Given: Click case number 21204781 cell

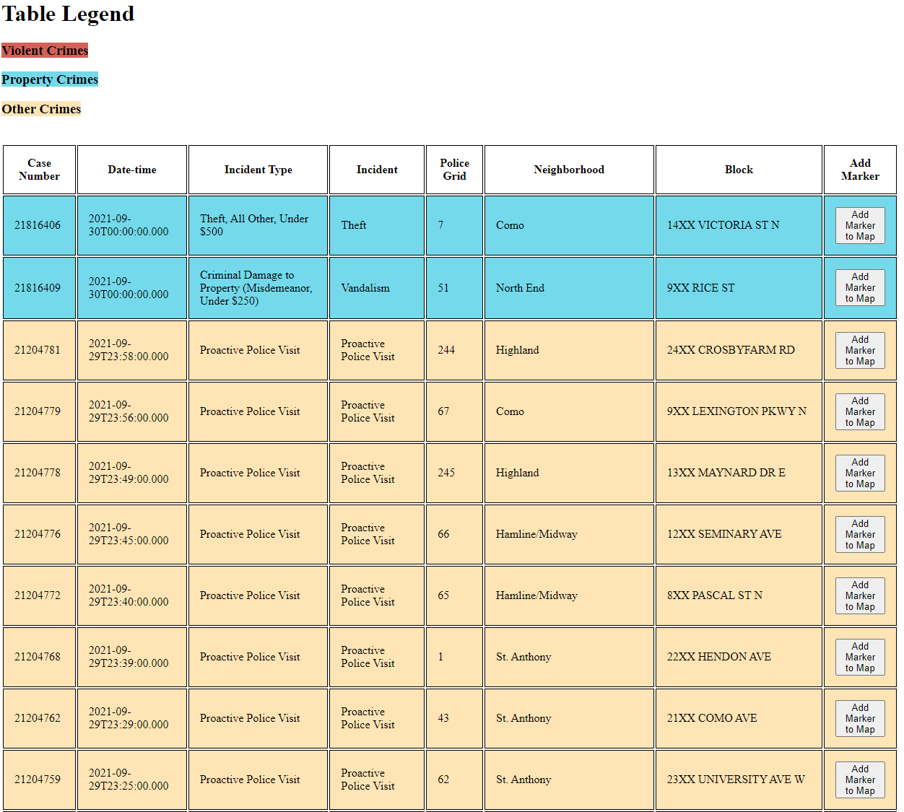Looking at the screenshot, I should [x=38, y=350].
